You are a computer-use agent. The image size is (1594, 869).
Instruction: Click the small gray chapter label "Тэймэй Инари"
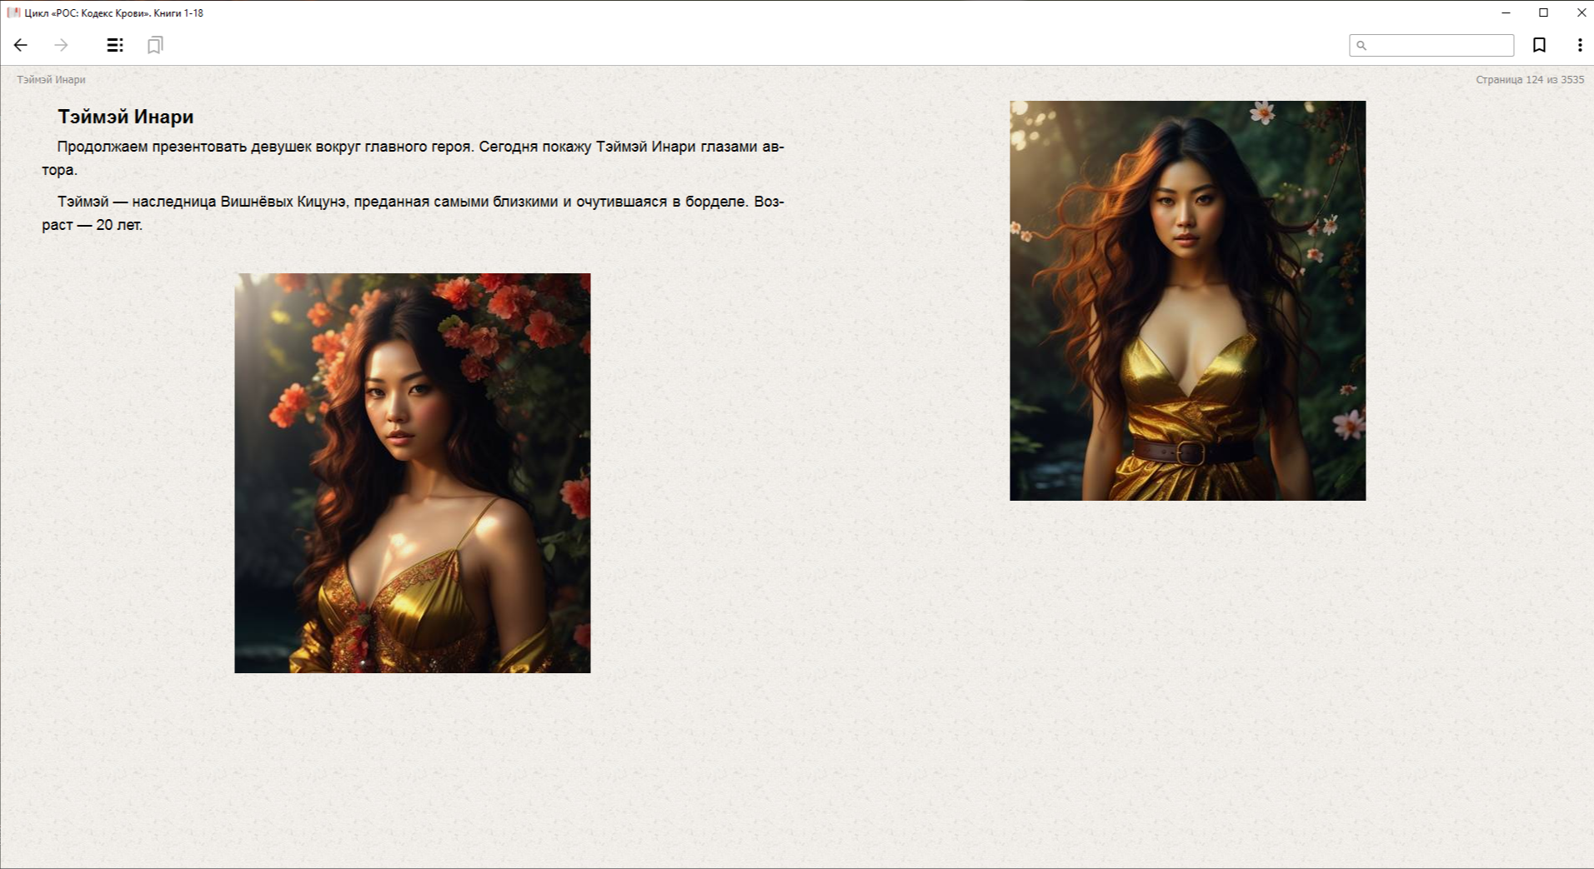51,80
